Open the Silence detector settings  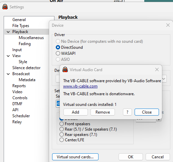click(x=26, y=68)
